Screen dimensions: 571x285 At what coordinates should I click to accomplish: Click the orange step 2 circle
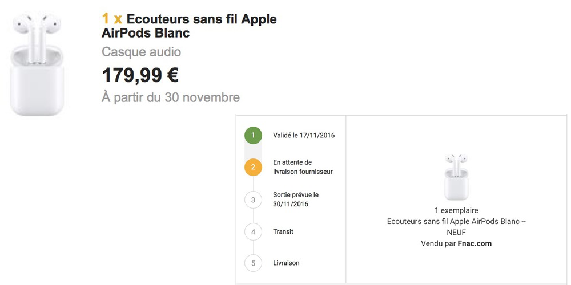click(253, 167)
